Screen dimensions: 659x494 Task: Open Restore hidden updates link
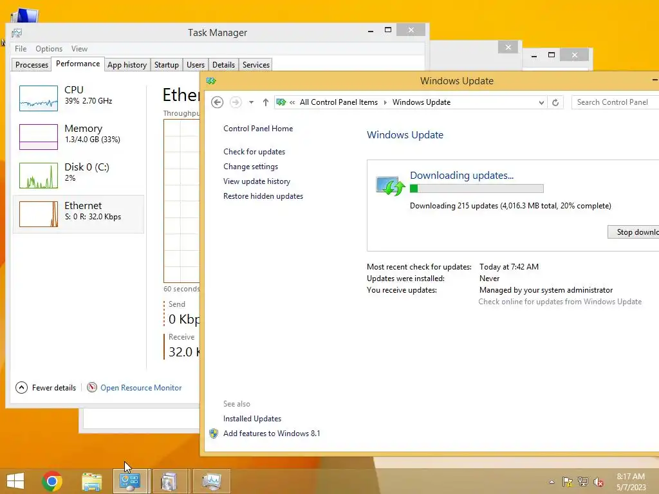tap(263, 196)
